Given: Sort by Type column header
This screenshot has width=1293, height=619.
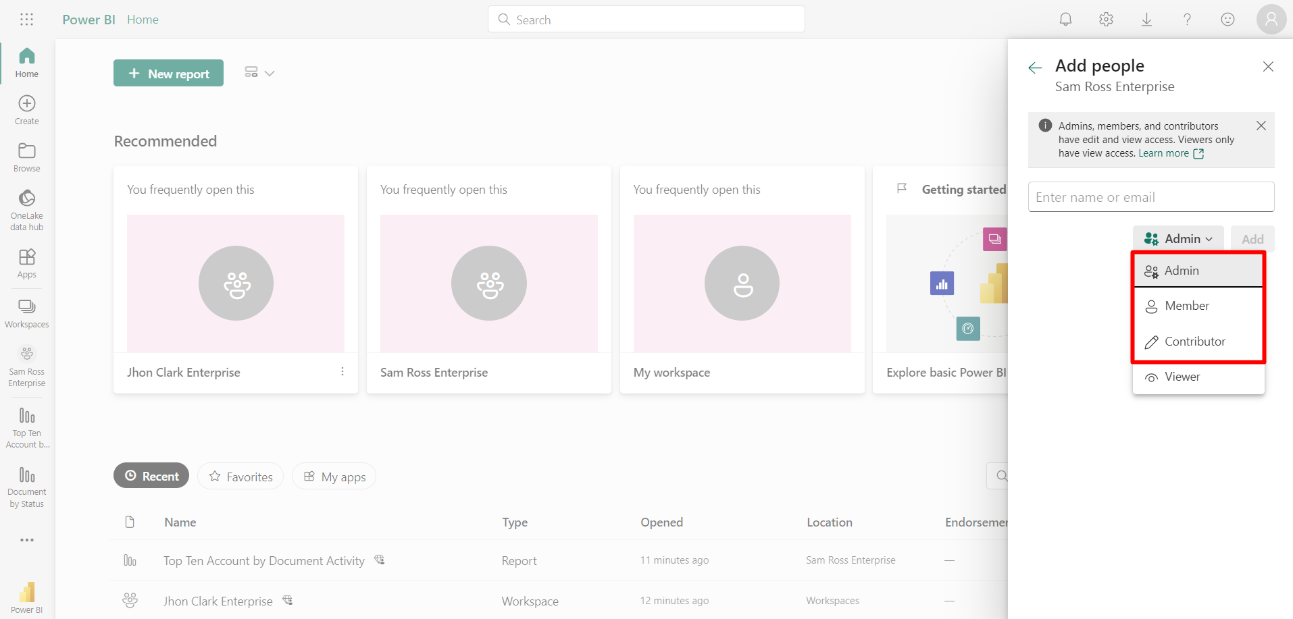Looking at the screenshot, I should point(515,522).
